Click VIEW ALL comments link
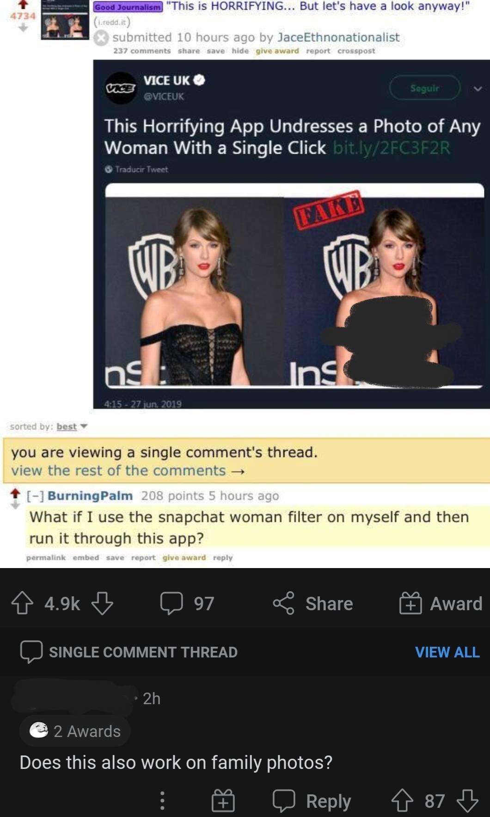Image resolution: width=490 pixels, height=817 pixels. (447, 652)
